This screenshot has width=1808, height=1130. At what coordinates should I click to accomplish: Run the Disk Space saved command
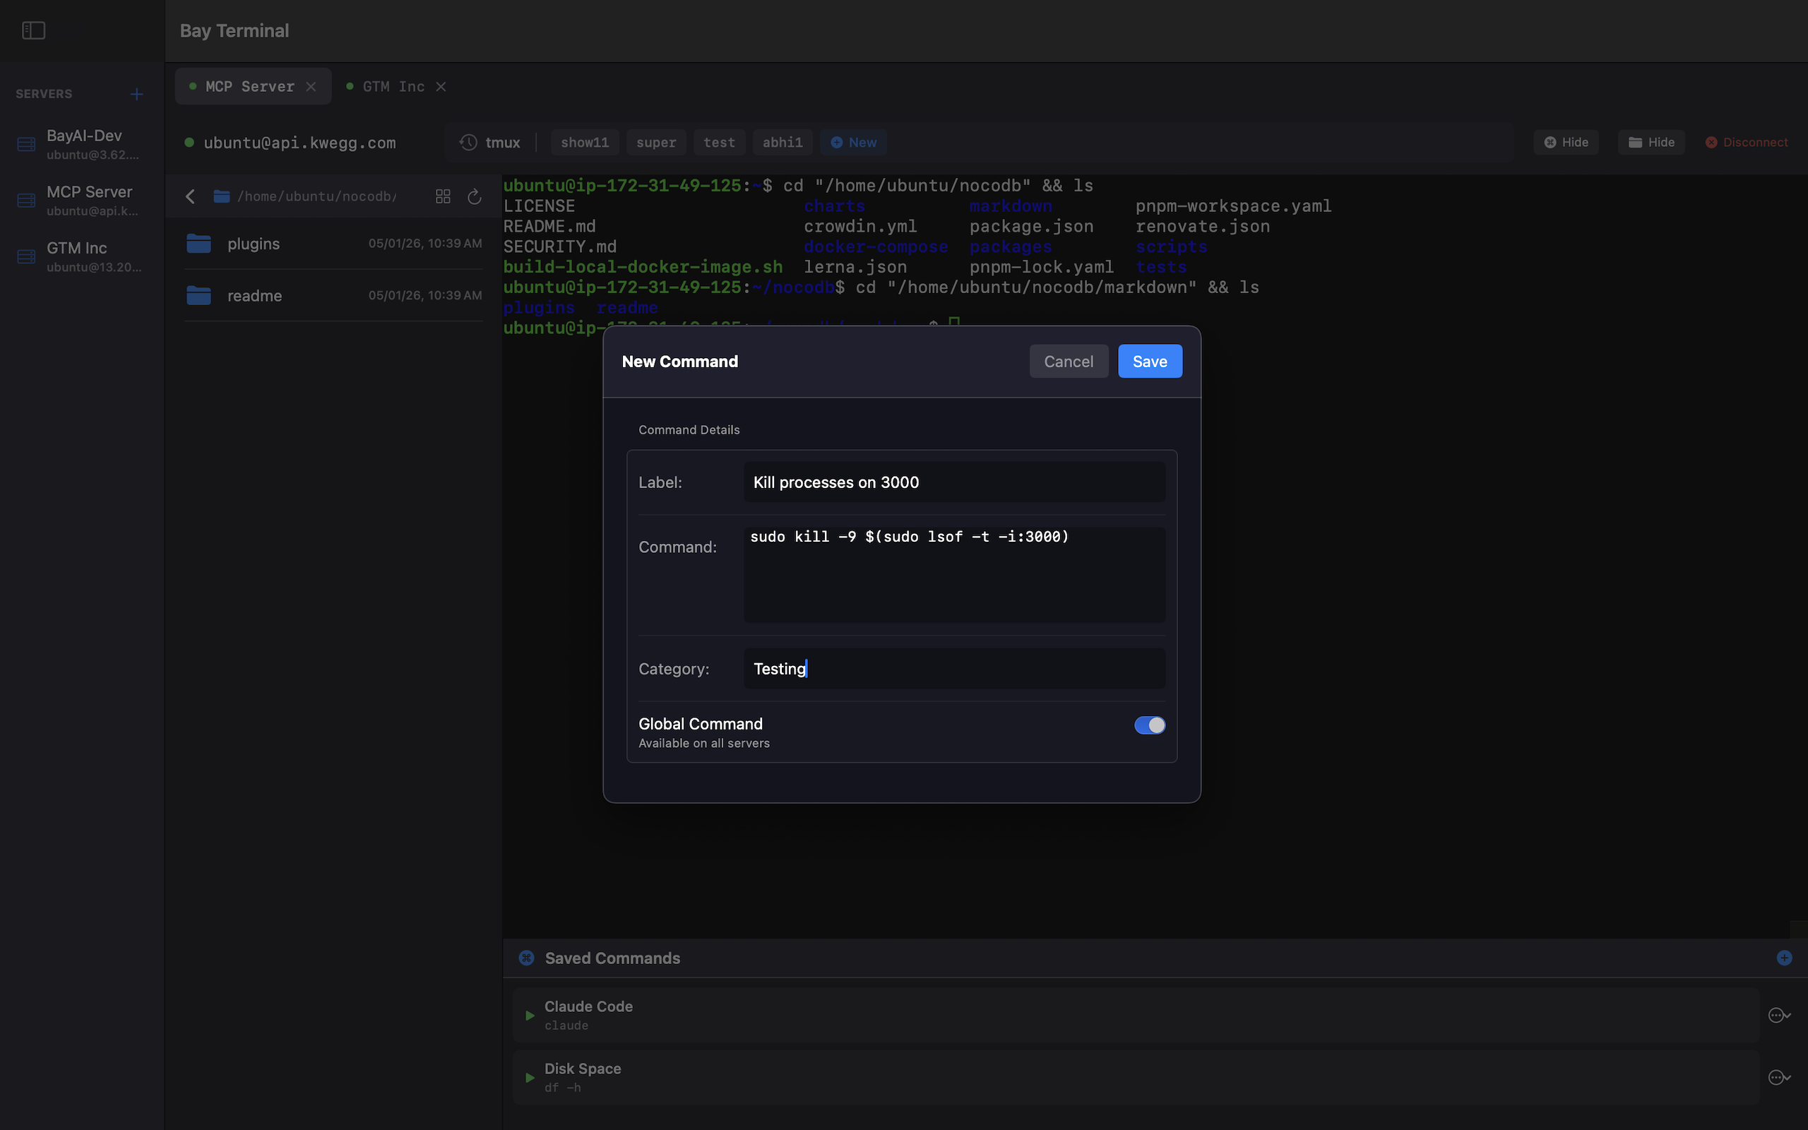530,1077
